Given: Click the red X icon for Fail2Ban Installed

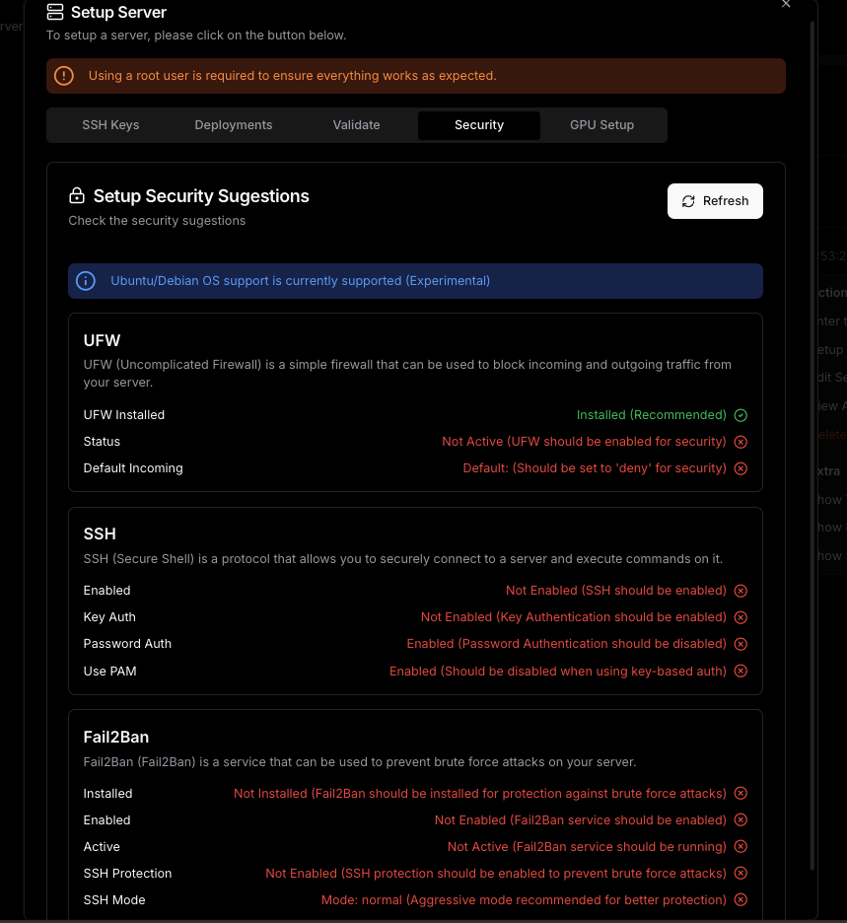Looking at the screenshot, I should [741, 794].
